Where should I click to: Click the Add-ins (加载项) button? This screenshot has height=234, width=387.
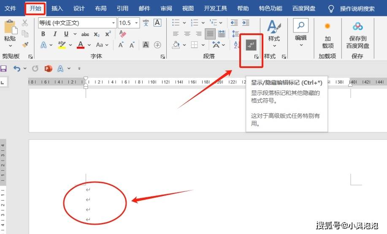coord(327,35)
